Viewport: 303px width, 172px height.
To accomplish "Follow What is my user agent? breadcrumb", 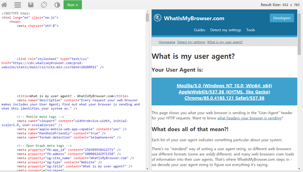I will click(x=225, y=42).
